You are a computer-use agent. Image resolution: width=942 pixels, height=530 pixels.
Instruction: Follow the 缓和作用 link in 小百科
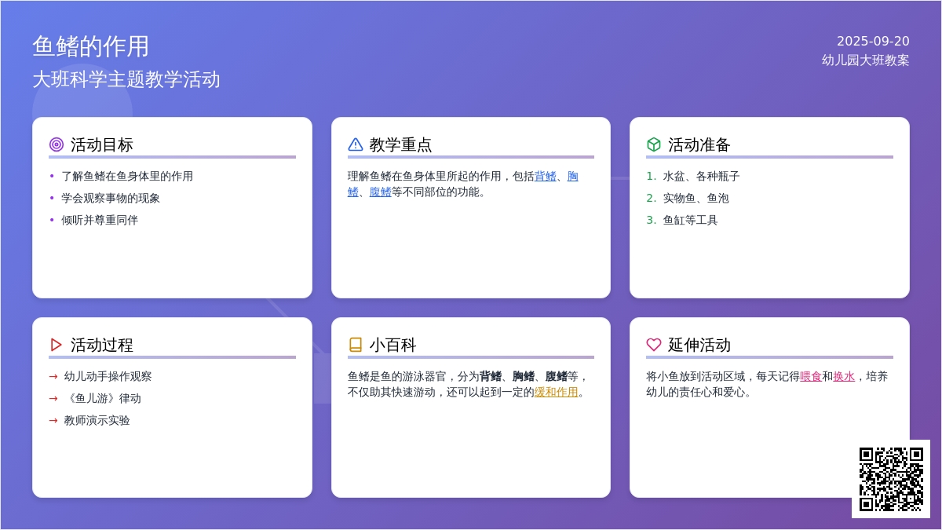[556, 392]
